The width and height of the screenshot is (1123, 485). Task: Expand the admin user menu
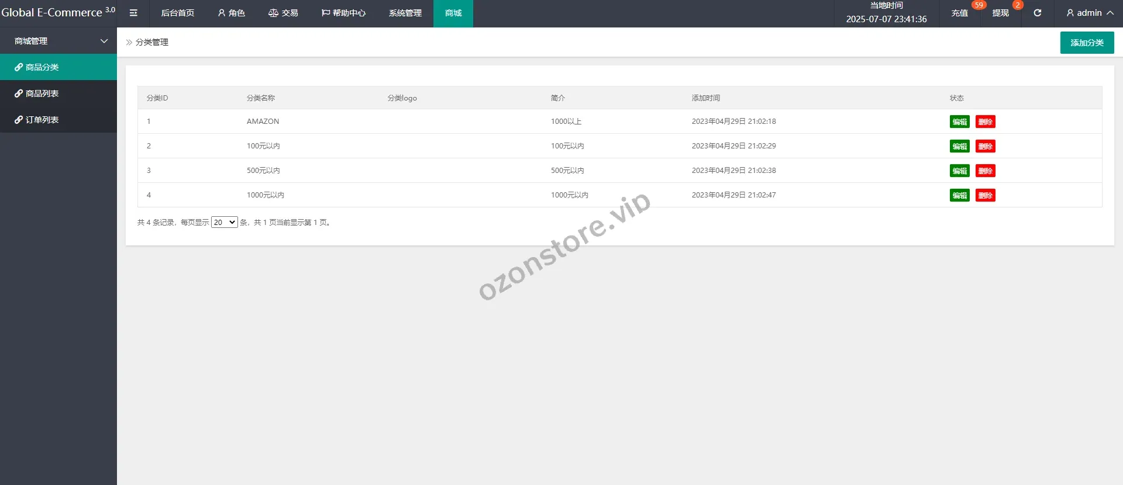[x=1089, y=13]
